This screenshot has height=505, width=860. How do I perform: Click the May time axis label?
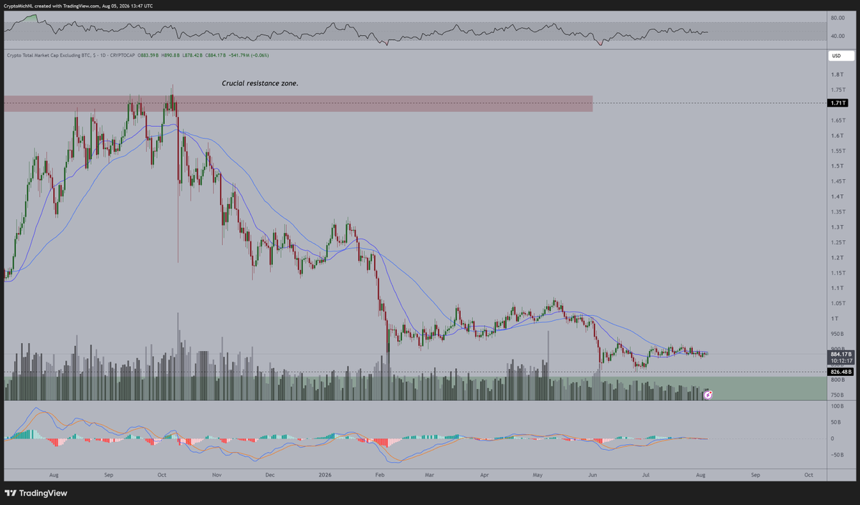click(539, 474)
